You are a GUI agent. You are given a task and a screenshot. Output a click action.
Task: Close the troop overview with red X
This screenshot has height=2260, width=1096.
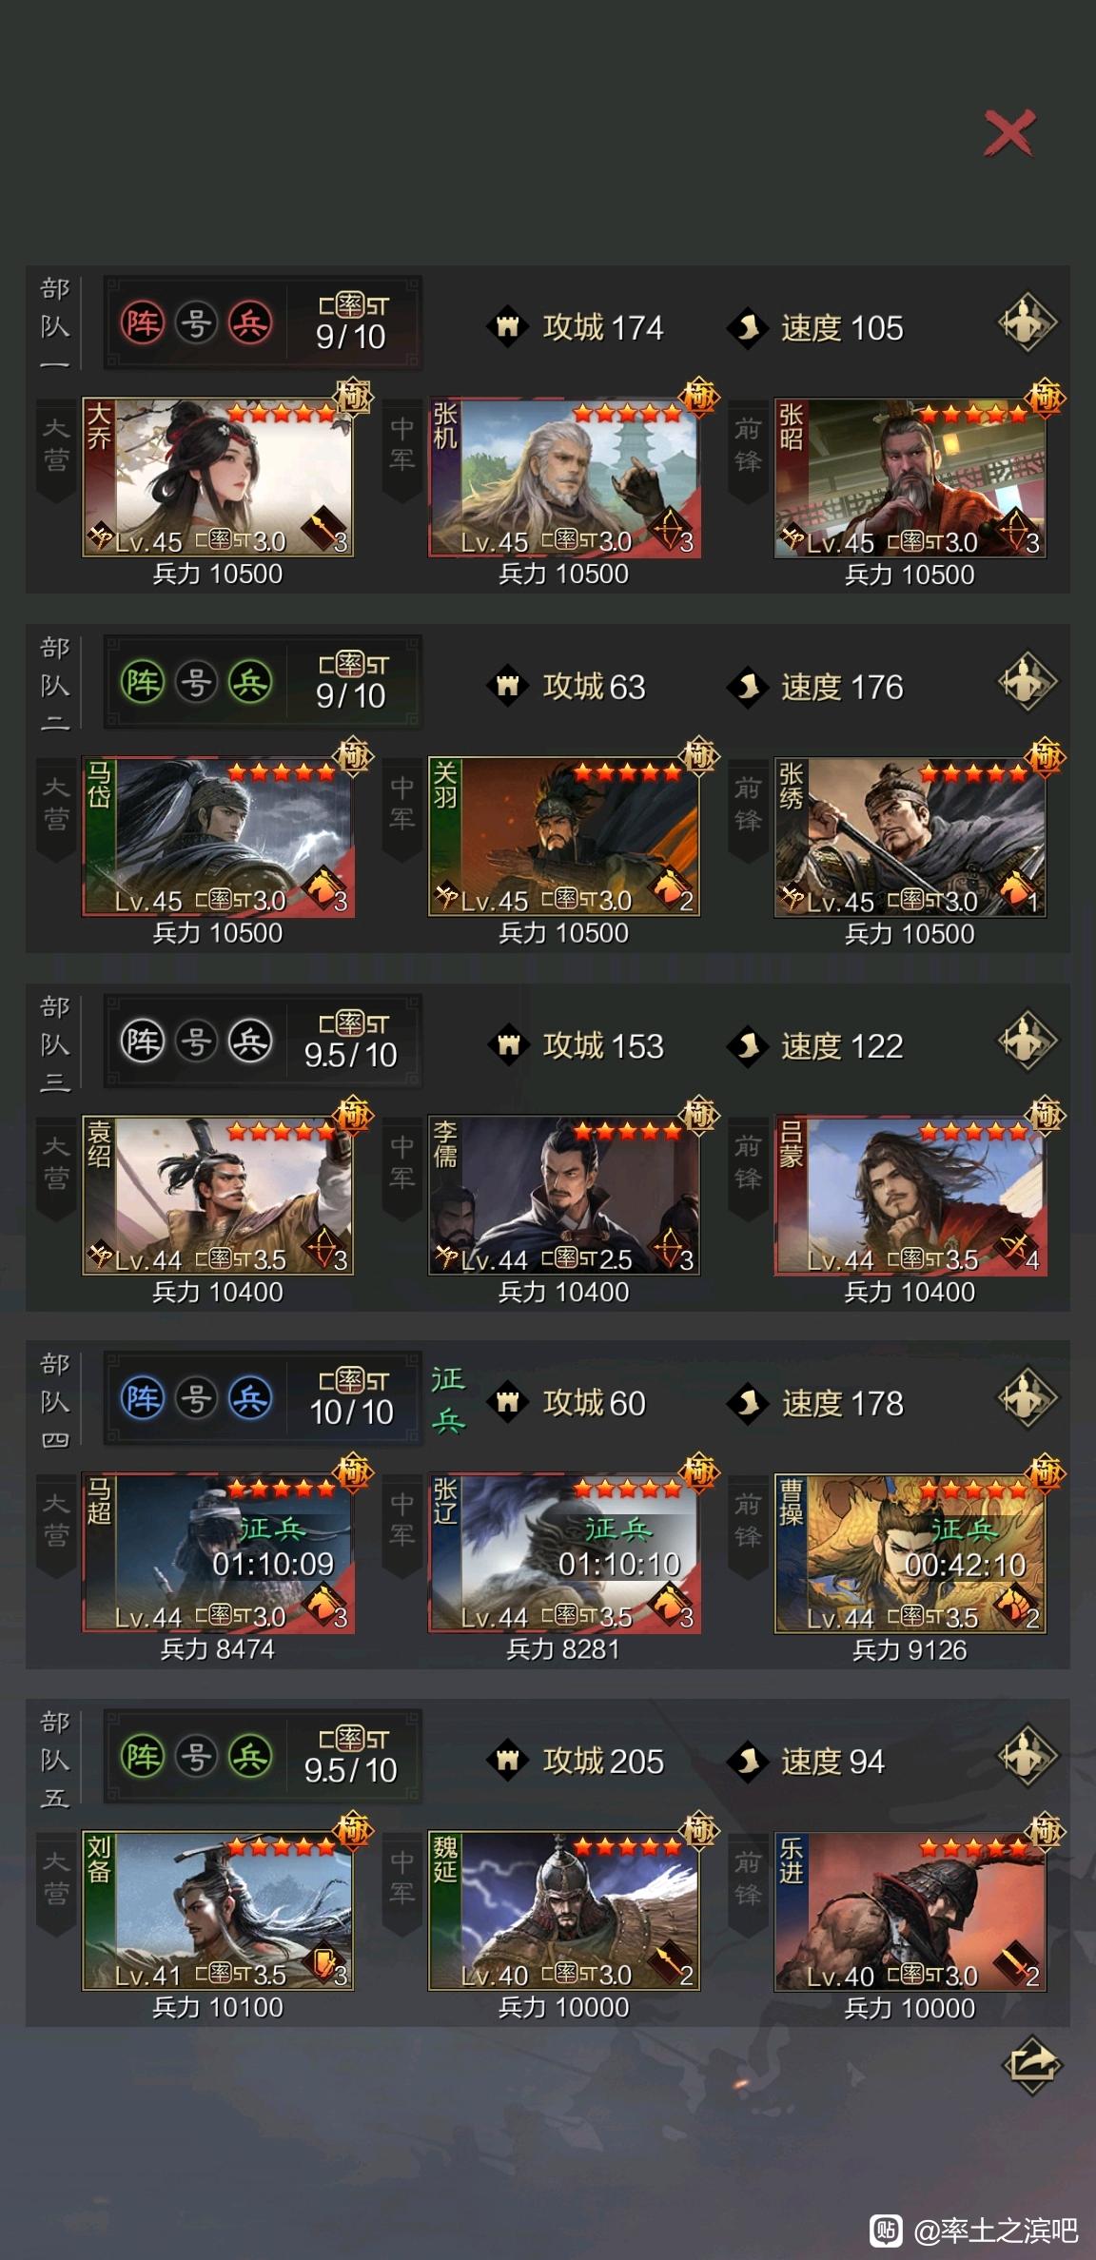pos(1008,132)
